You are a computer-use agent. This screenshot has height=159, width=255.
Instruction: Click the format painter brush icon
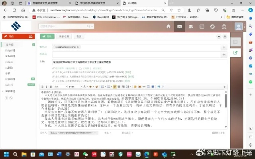[x=97, y=87]
